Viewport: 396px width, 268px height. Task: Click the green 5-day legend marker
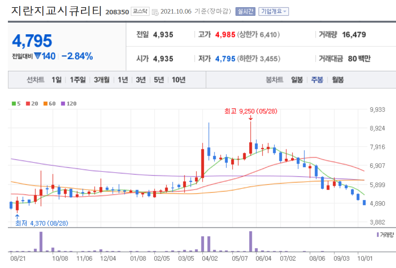(13, 103)
